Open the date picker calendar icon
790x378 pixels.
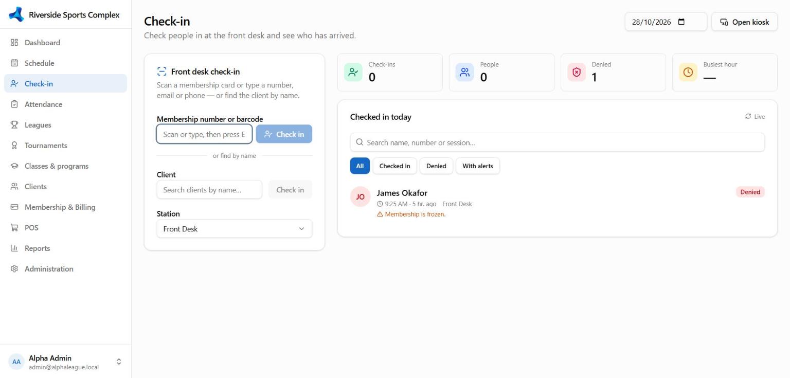(x=681, y=22)
